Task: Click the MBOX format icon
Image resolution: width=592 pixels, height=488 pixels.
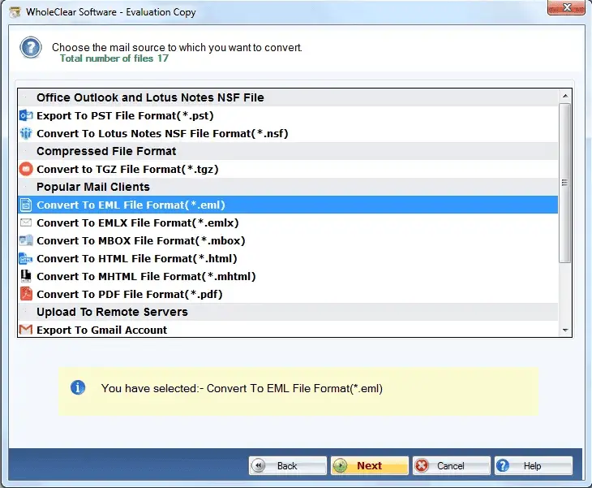Action: [x=26, y=240]
